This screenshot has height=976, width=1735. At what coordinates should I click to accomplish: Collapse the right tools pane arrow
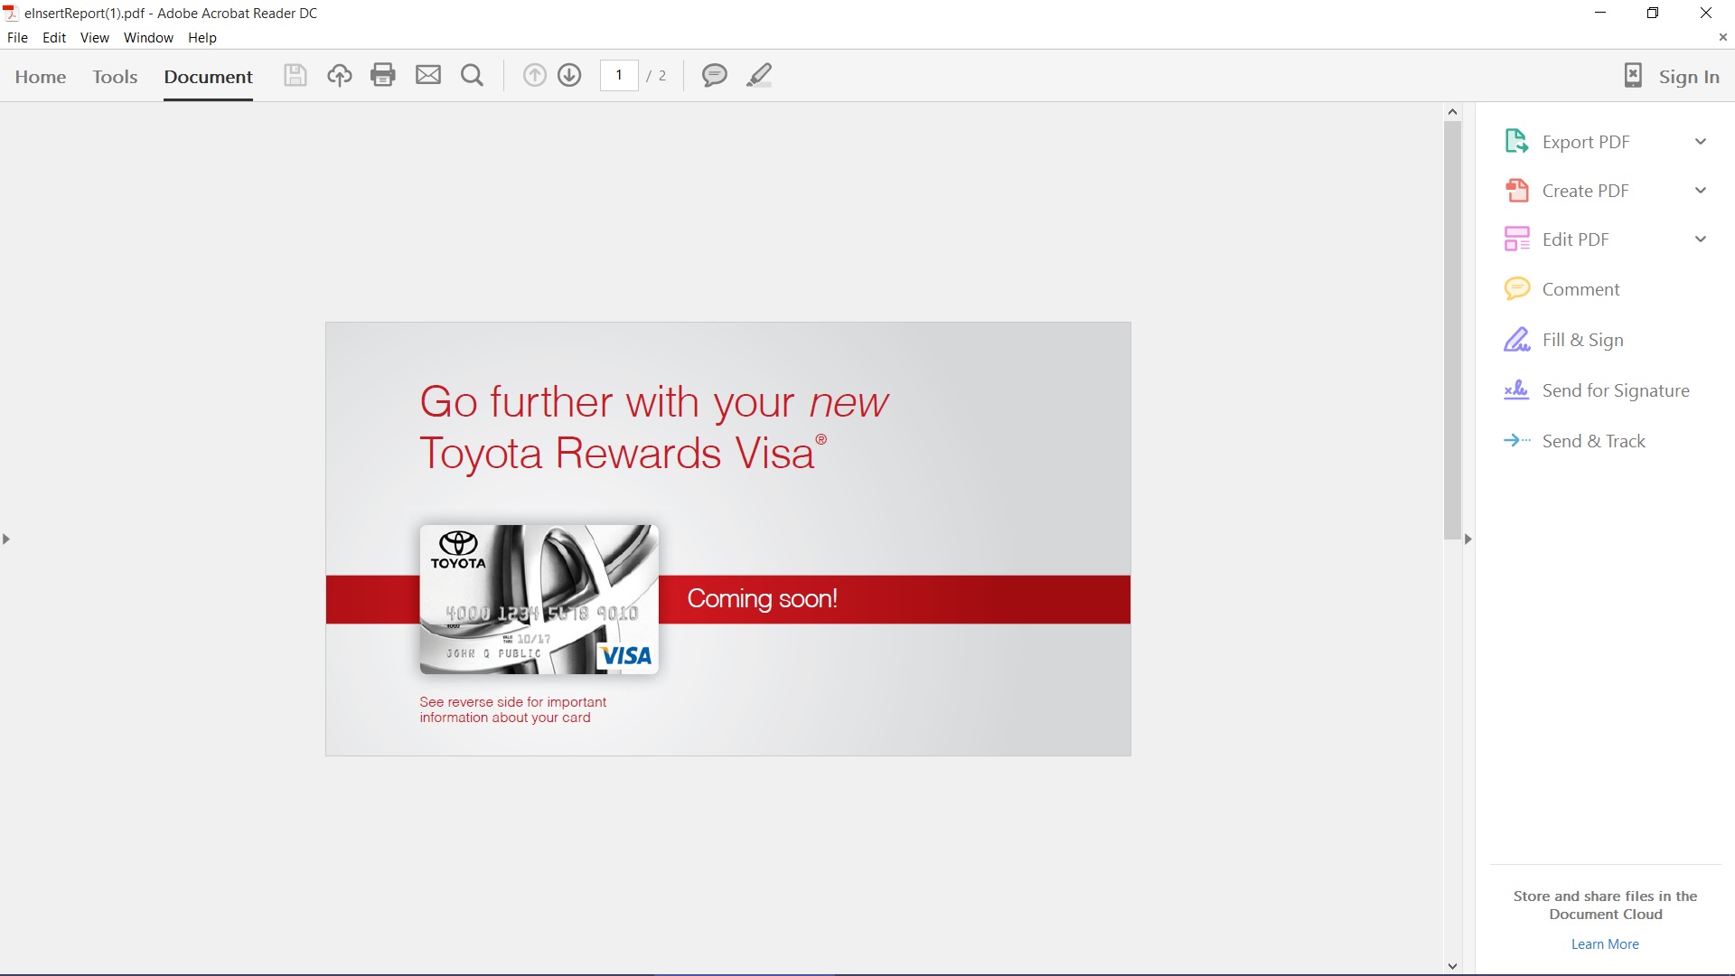(x=1468, y=540)
